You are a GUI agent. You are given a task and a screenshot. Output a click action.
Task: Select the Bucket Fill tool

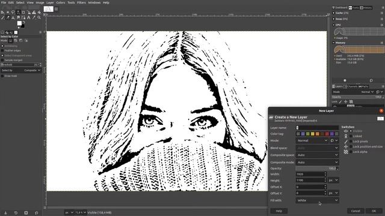(x=39, y=12)
